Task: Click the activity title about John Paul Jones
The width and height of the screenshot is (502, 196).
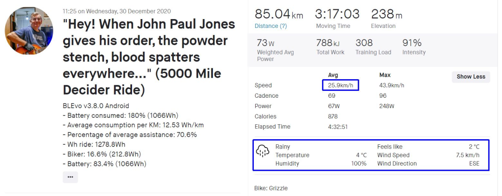Action: (x=149, y=57)
